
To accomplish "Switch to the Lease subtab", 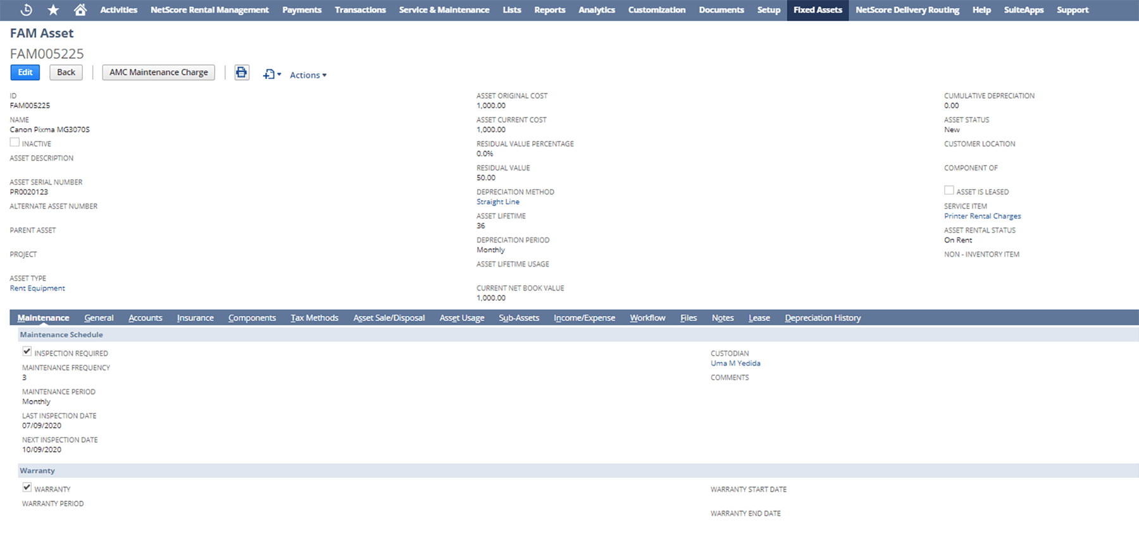I will 759,318.
